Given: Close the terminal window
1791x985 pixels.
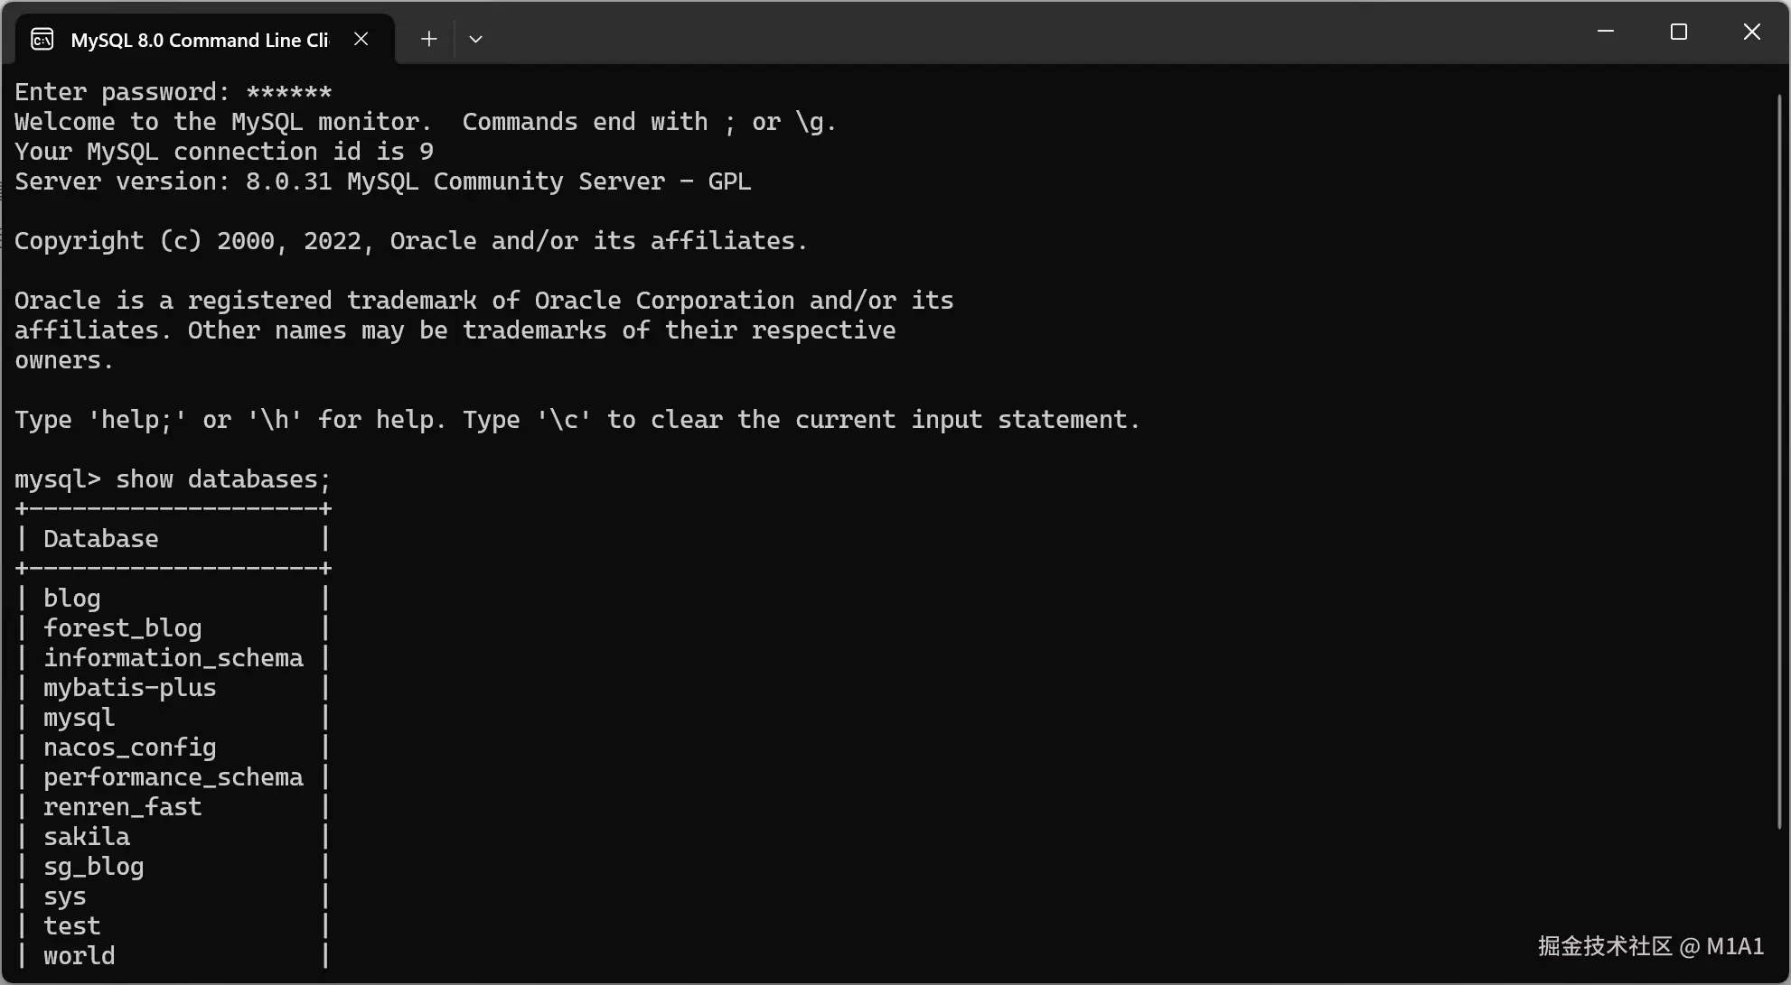Looking at the screenshot, I should click(1751, 32).
